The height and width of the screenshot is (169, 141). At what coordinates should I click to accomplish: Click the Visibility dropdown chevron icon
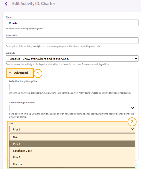pyautogui.click(x=136, y=59)
